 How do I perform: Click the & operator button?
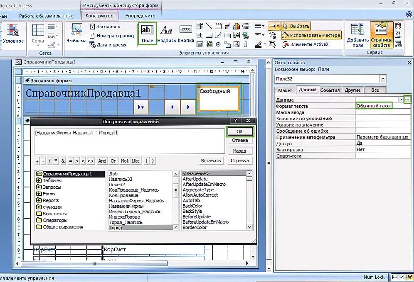[63, 161]
